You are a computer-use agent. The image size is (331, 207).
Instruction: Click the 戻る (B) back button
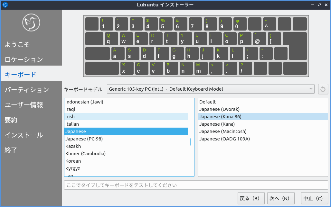click(x=251, y=198)
